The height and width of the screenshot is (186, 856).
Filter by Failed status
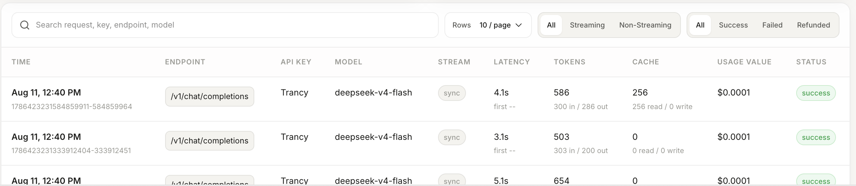pyautogui.click(x=772, y=25)
